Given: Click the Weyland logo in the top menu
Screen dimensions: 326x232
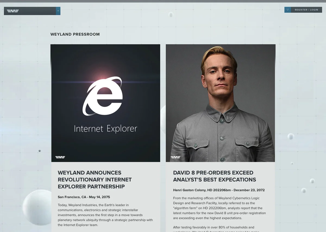Looking at the screenshot, I should (13, 11).
